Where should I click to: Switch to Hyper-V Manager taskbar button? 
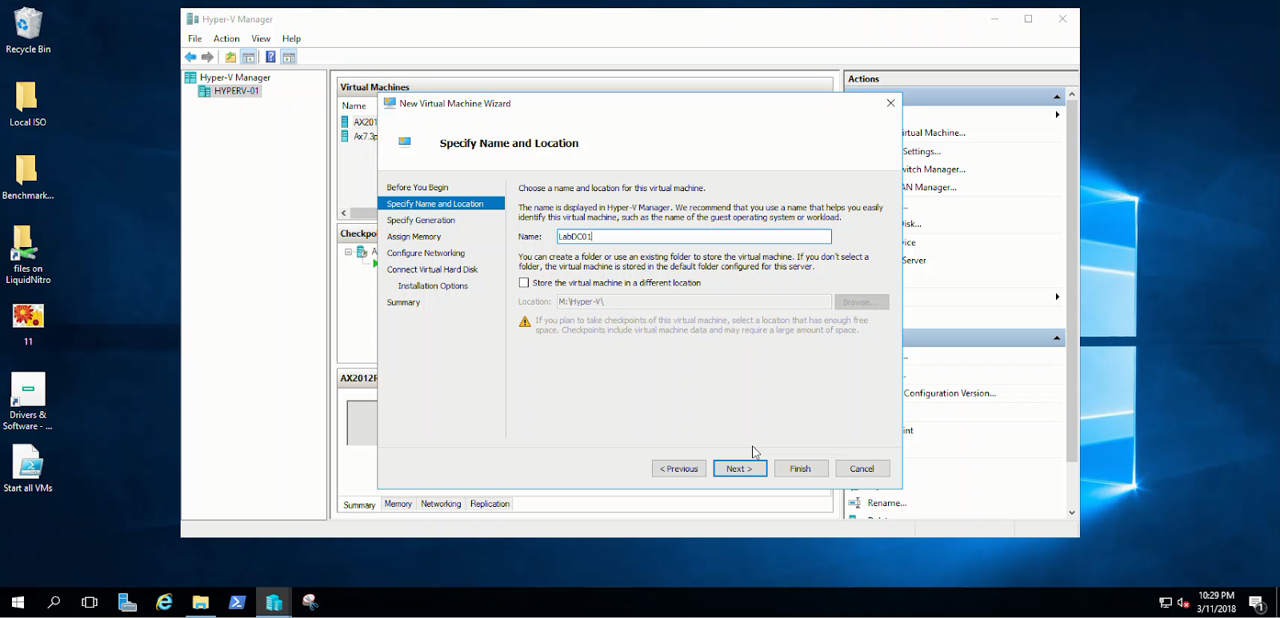point(274,602)
